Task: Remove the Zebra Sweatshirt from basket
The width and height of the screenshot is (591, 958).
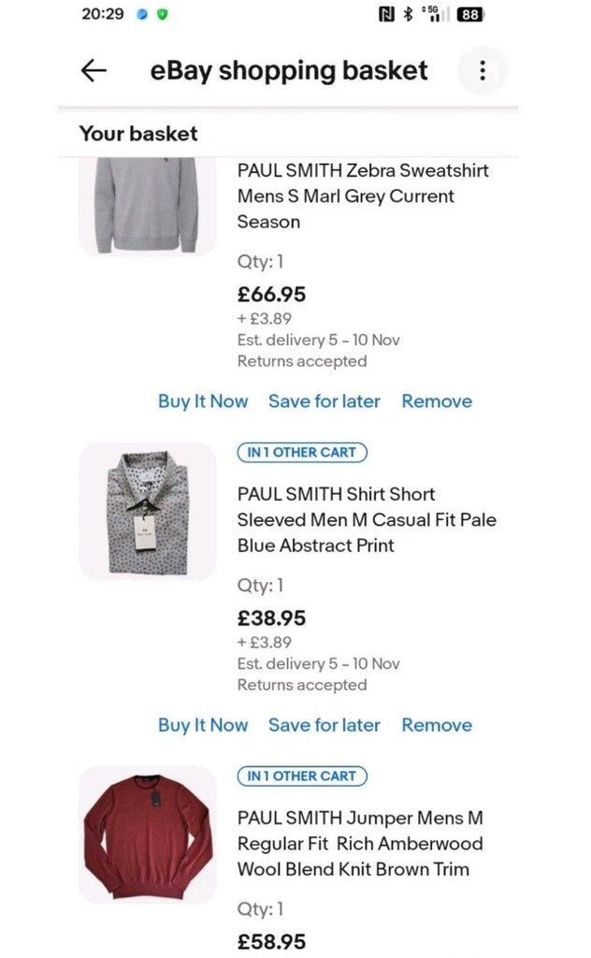Action: [437, 401]
